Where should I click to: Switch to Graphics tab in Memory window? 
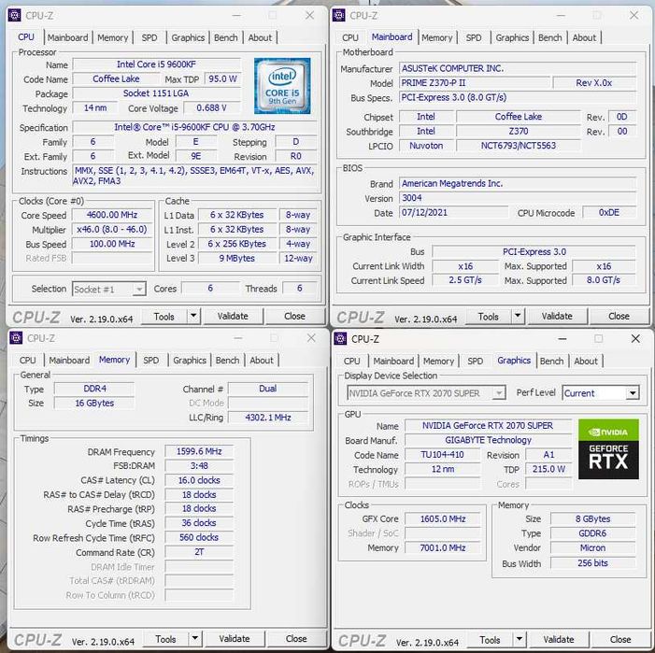pyautogui.click(x=190, y=361)
